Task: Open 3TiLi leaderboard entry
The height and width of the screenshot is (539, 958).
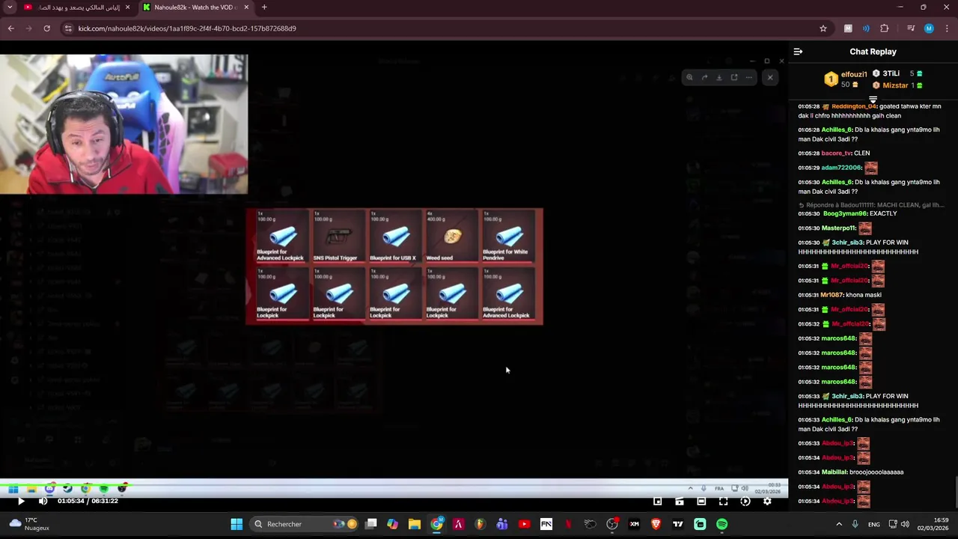Action: point(891,73)
